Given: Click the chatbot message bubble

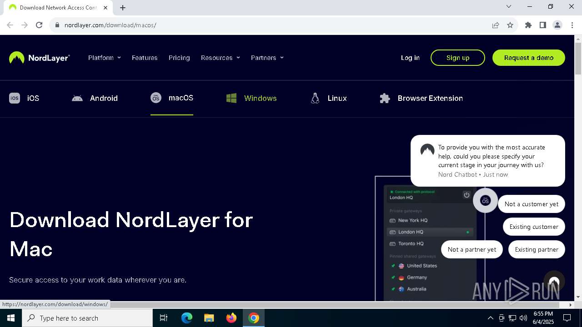Looking at the screenshot, I should (x=488, y=161).
